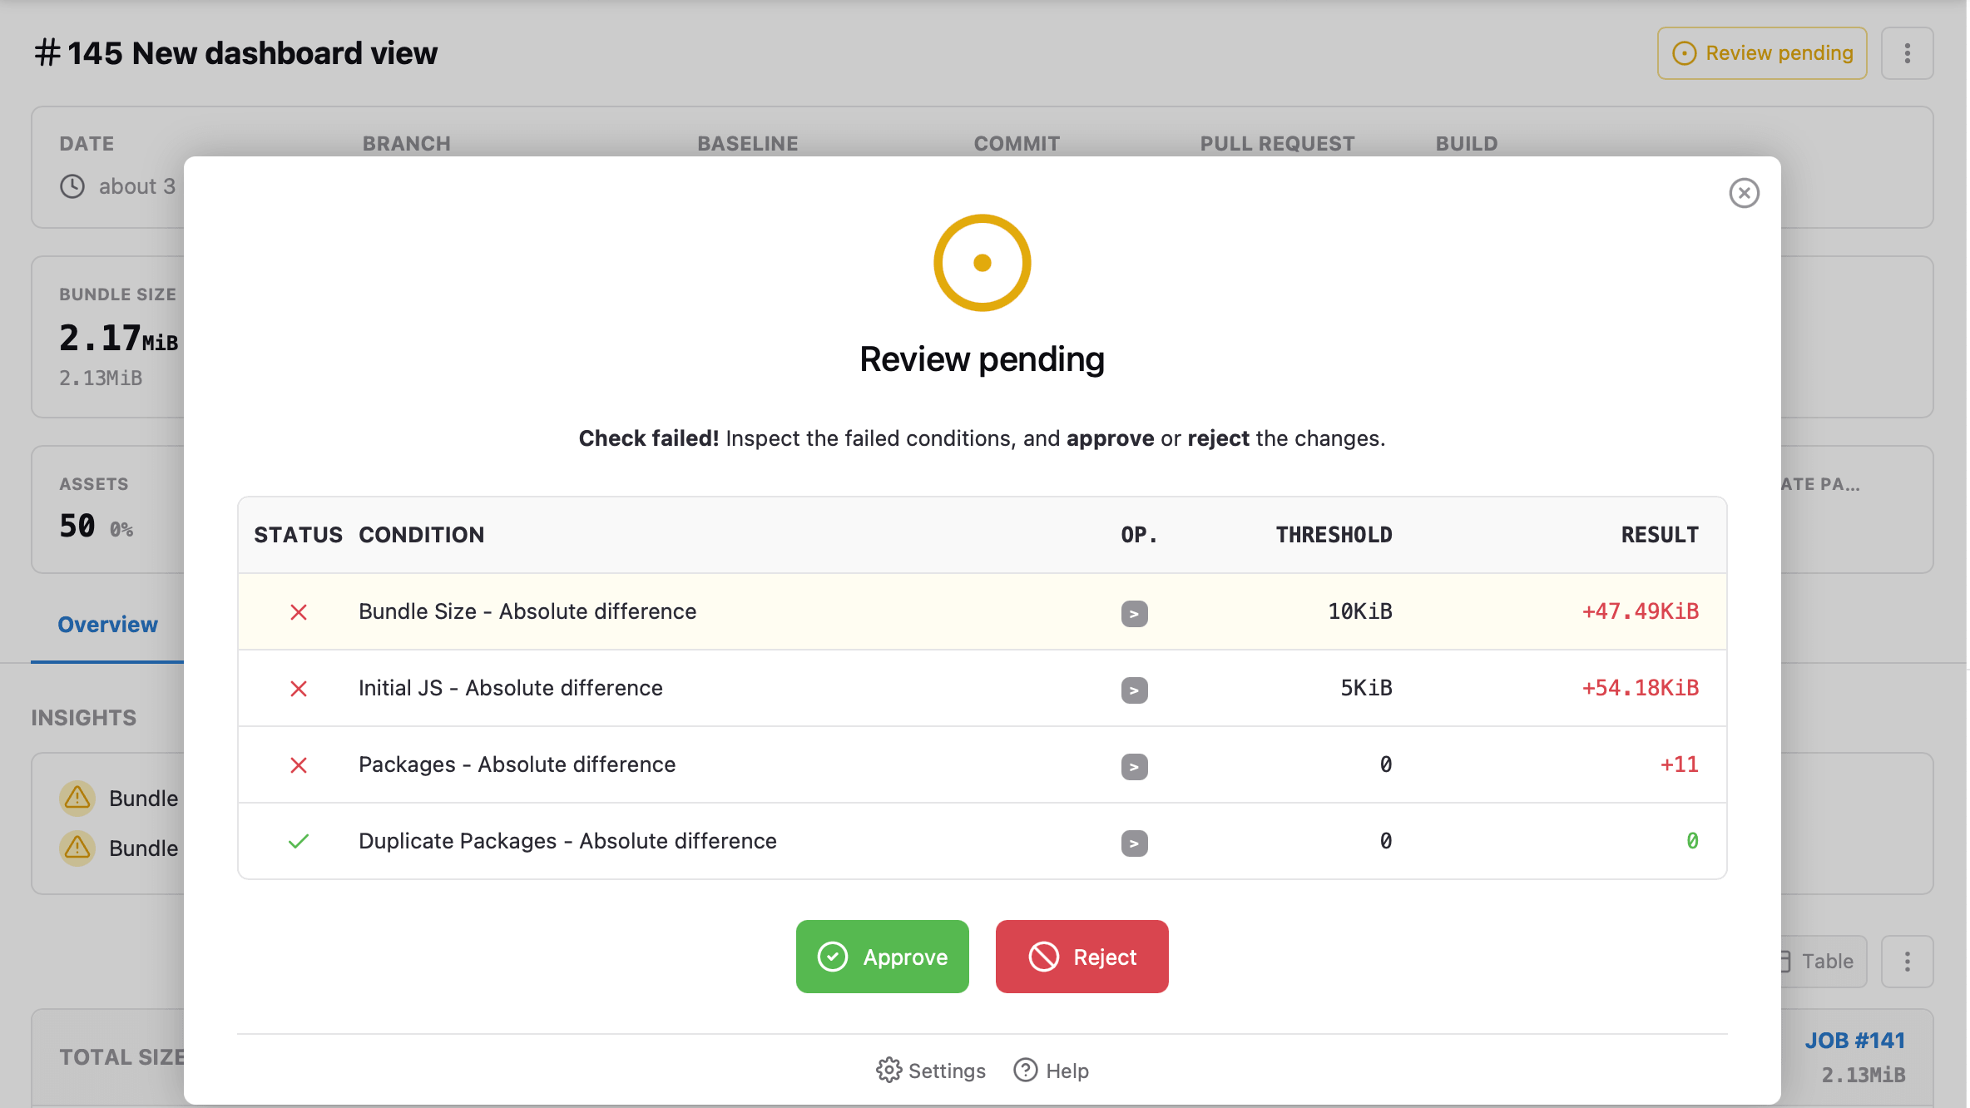
Task: Click failed status X for Packages row
Action: [x=299, y=765]
